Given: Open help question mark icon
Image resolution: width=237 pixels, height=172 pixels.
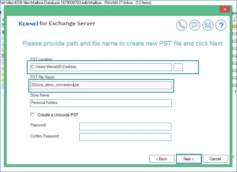Looking at the screenshot, I should click(221, 25).
